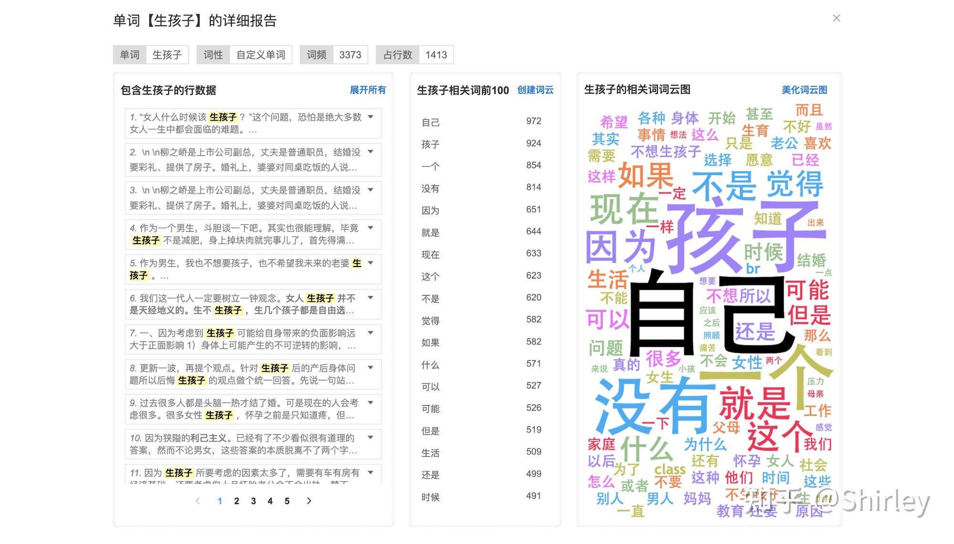Select related word 一个 in list

point(430,166)
